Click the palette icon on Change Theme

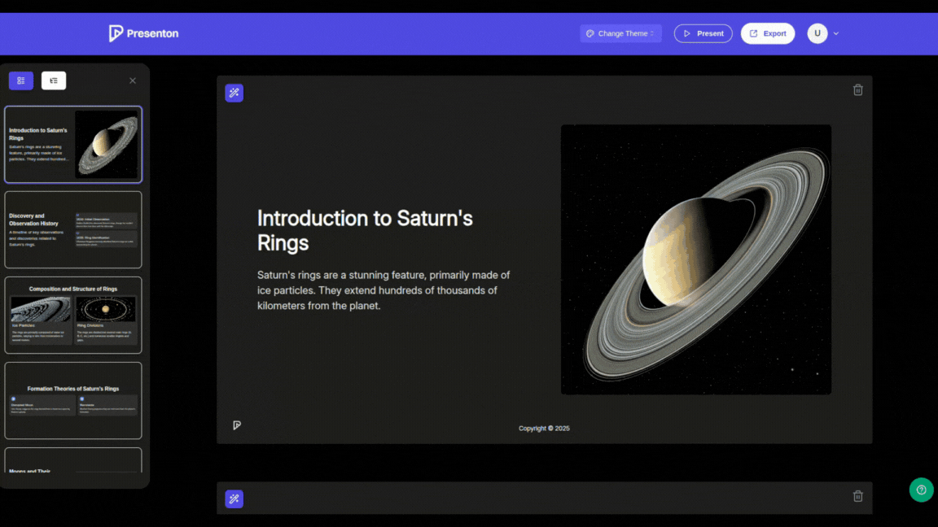point(588,33)
